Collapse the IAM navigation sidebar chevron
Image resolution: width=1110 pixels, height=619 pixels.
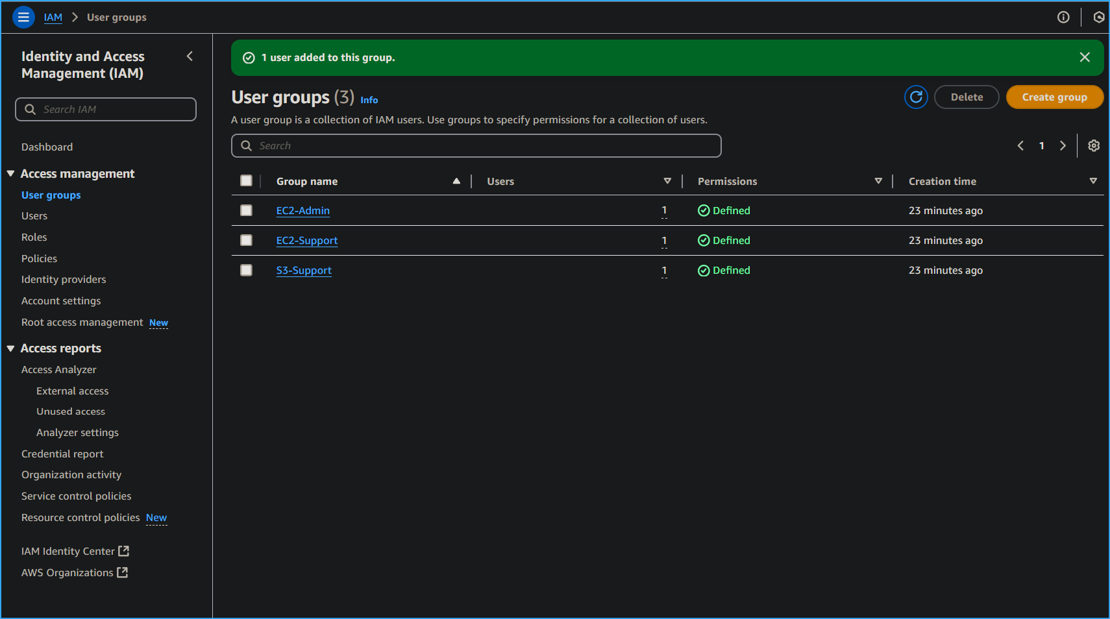190,56
